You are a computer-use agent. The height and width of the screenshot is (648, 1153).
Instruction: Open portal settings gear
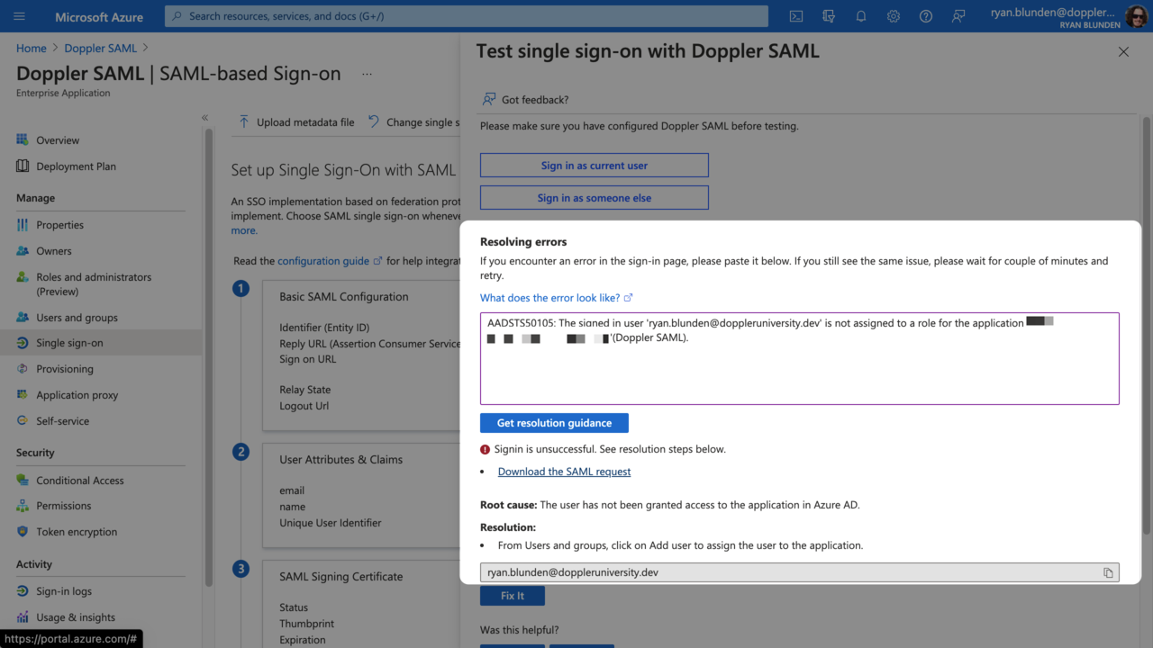[894, 16]
